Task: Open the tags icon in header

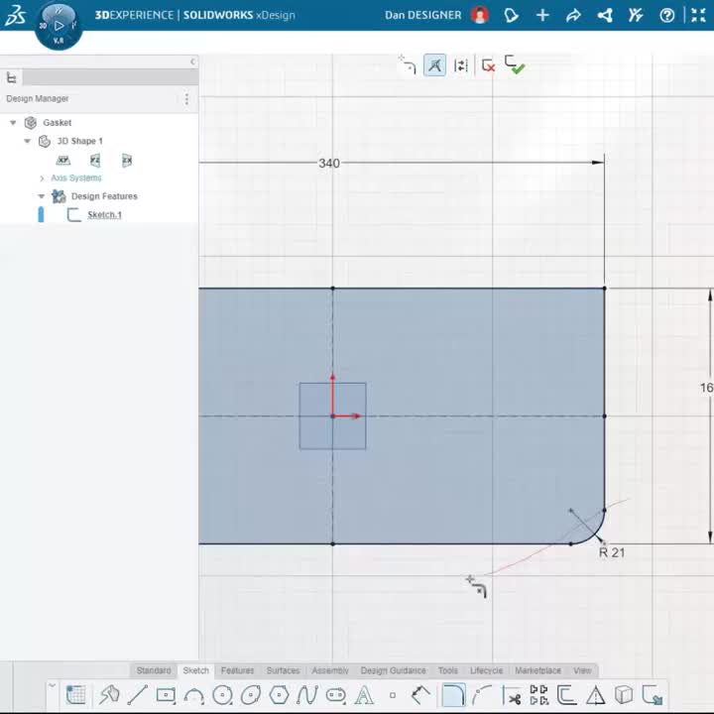Action: 511,16
